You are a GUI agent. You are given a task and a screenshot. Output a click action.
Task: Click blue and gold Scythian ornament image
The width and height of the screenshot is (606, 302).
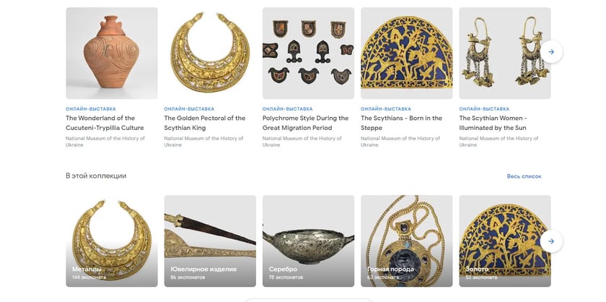pyautogui.click(x=407, y=53)
